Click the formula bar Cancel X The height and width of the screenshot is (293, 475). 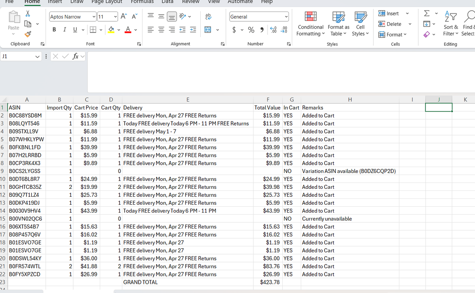[55, 57]
